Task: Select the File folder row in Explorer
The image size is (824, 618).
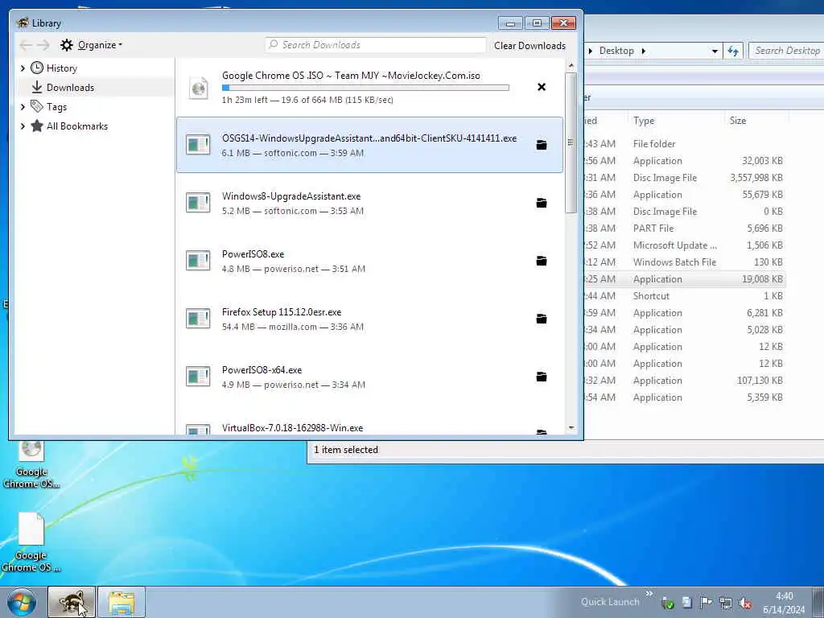Action: point(686,144)
